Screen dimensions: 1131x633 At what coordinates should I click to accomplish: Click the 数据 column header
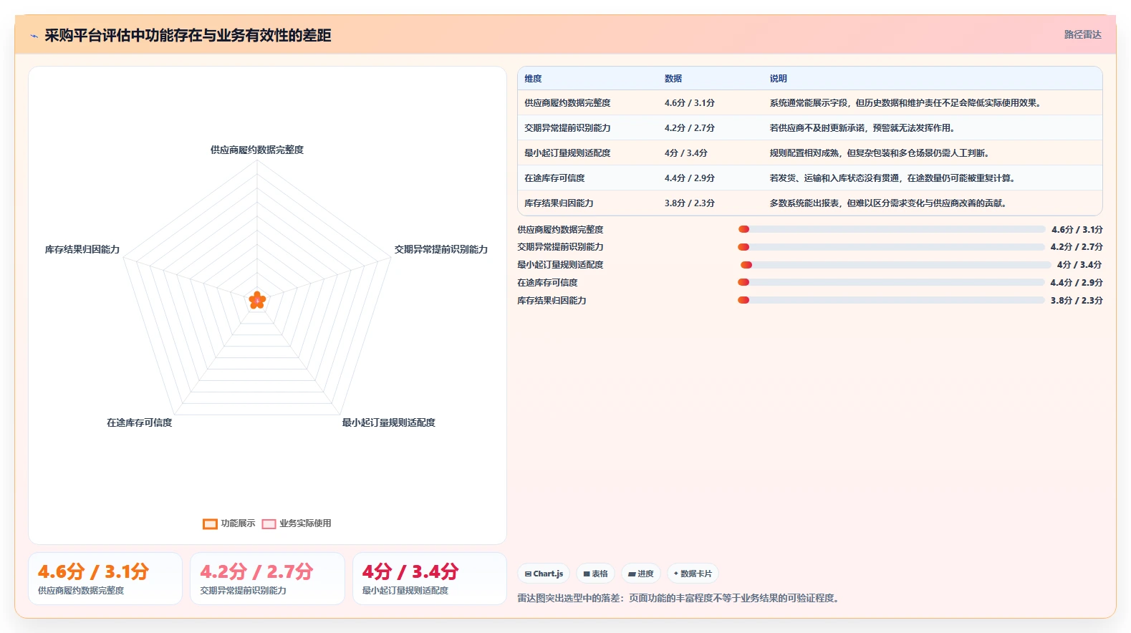tap(673, 79)
